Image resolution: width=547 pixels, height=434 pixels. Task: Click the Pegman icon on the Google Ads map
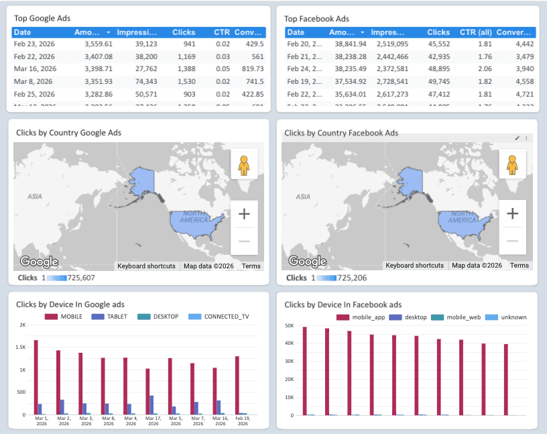[x=244, y=163]
